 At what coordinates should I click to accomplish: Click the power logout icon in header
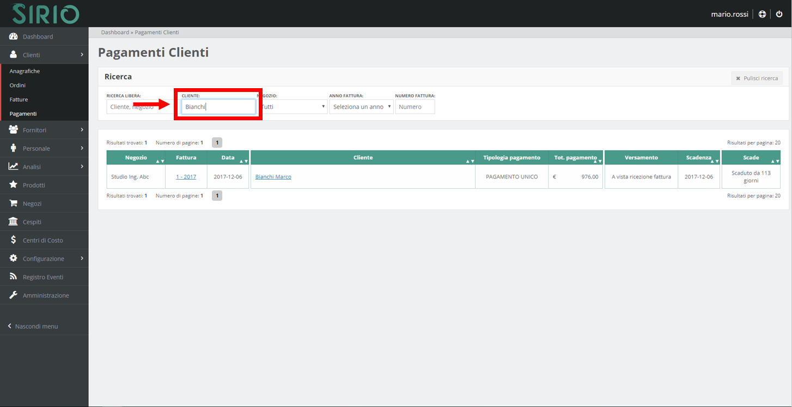779,14
